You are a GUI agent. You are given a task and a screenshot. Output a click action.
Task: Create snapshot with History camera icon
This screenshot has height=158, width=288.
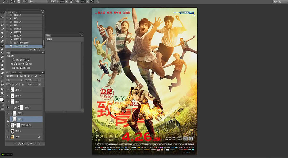point(35,50)
